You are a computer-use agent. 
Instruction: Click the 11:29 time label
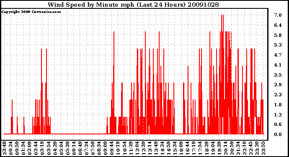(131, 148)
